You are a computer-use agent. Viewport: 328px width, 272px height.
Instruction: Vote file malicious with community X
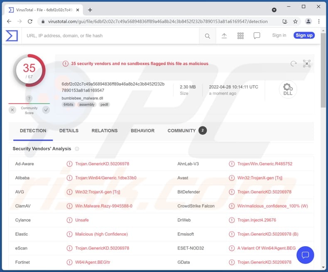click(x=12, y=110)
